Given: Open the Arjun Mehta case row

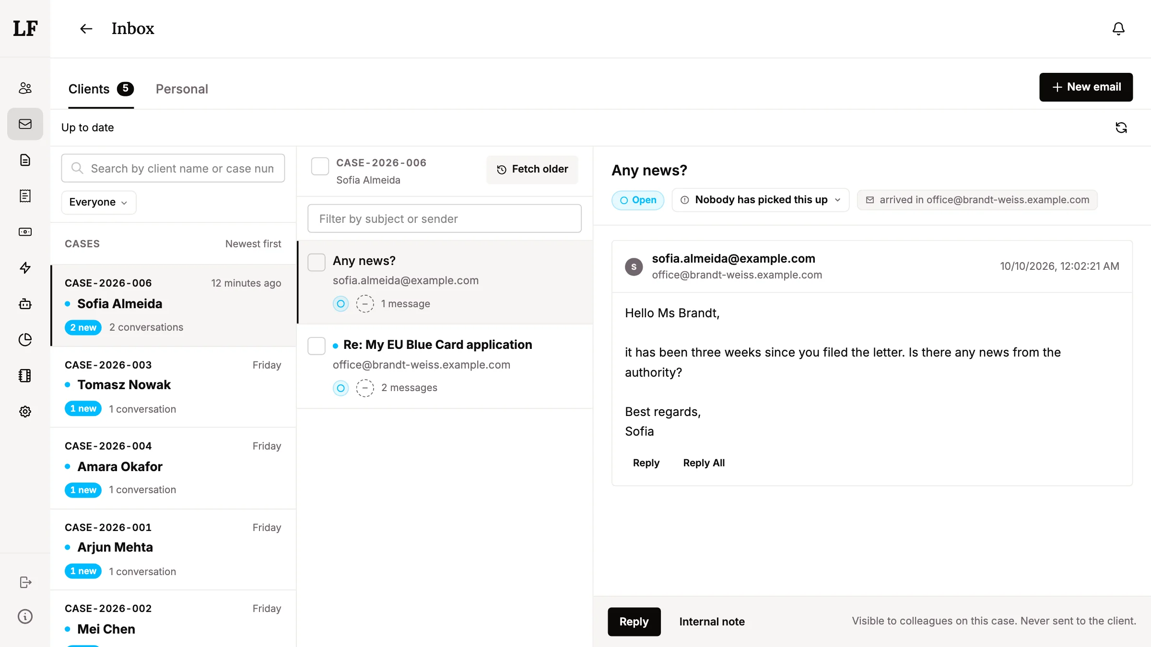Looking at the screenshot, I should click(174, 550).
